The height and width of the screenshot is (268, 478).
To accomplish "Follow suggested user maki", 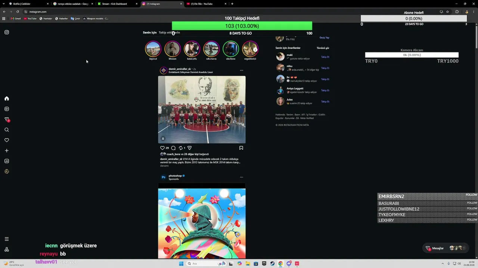I will coord(325,57).
